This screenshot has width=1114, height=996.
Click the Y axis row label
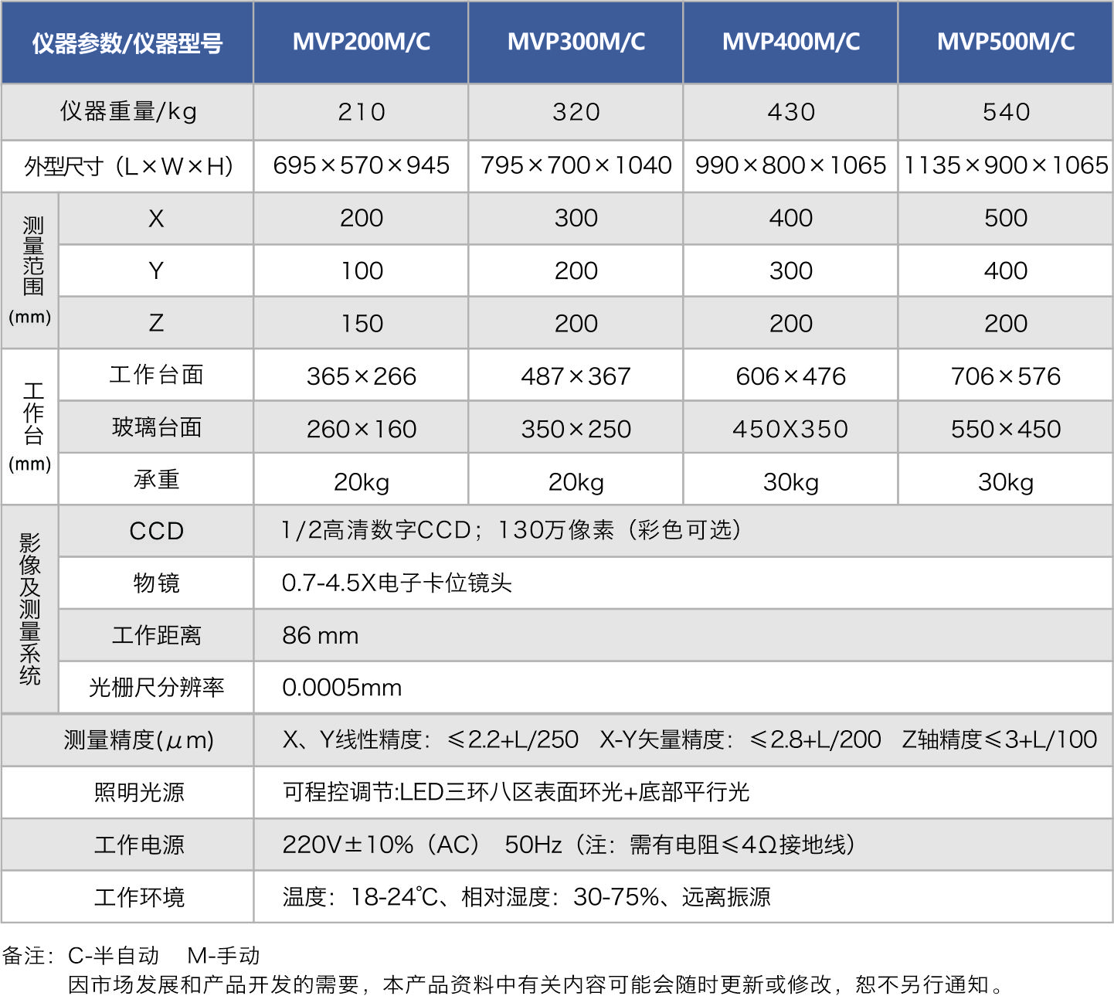[x=156, y=271]
